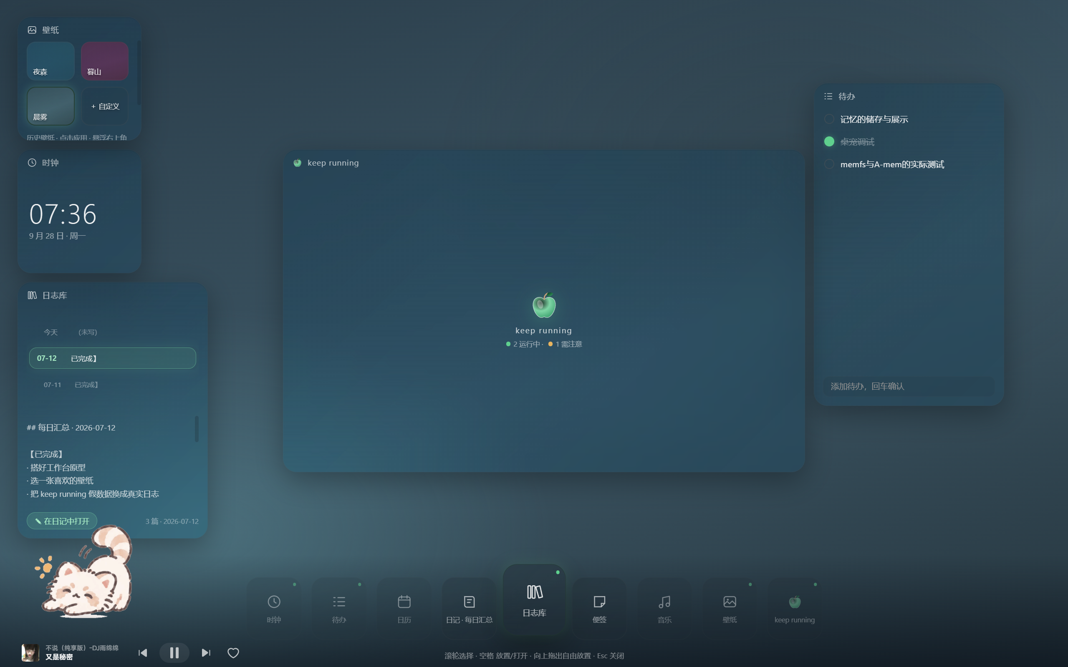
Task: Open the 日历 dock item
Action: point(404,608)
